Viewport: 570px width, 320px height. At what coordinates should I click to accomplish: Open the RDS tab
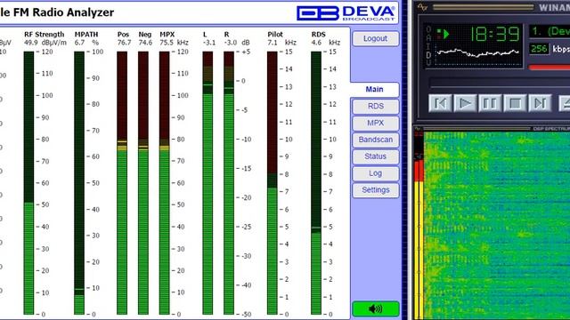click(376, 106)
